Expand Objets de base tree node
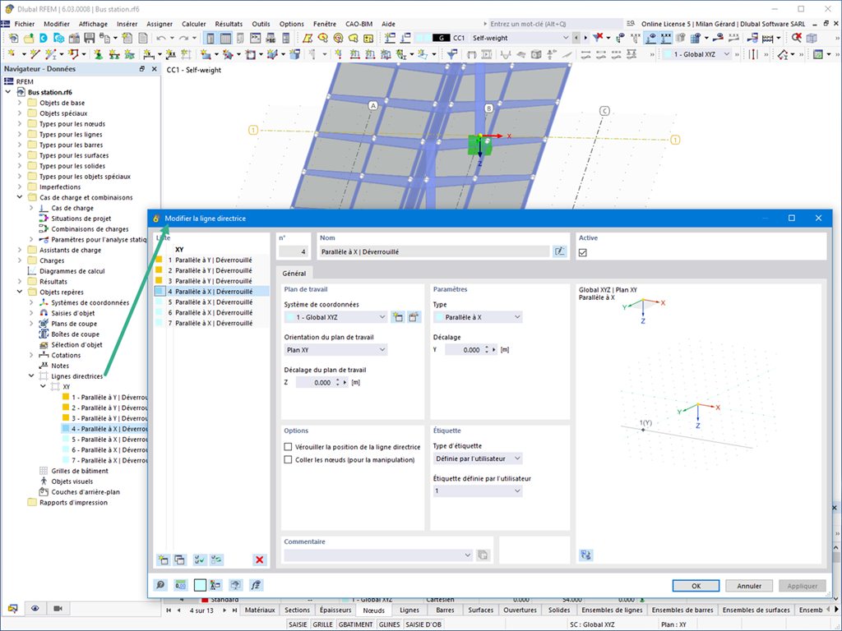The height and width of the screenshot is (631, 842). point(20,103)
